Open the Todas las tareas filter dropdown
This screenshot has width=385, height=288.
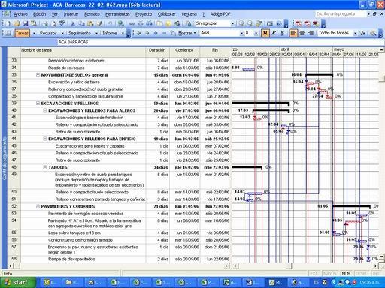point(355,33)
